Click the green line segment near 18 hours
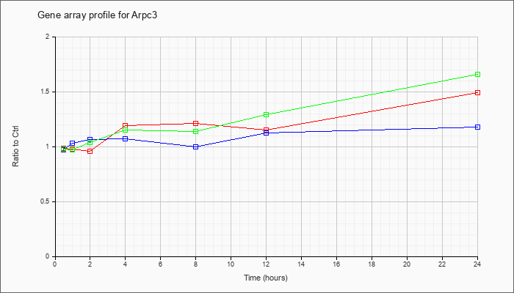The image size is (514, 293). (x=372, y=94)
